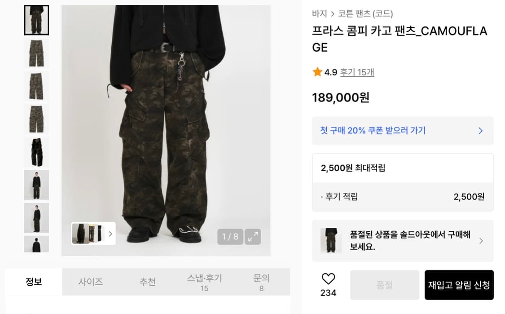Click the Soldout product thumbnail image
This screenshot has width=505, height=314.
point(331,241)
